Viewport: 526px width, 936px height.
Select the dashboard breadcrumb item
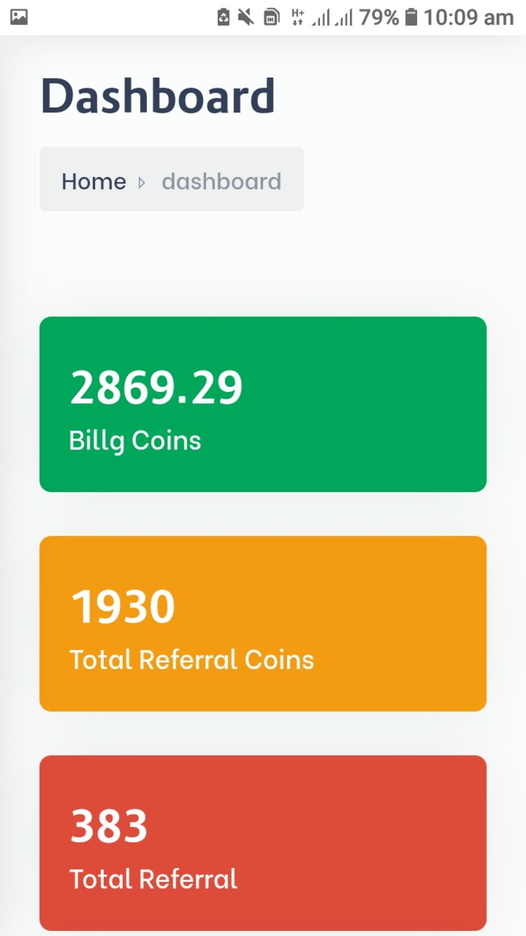click(x=222, y=182)
